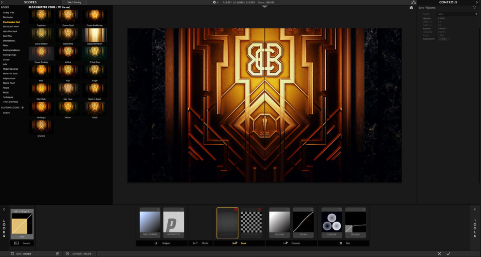Collapse the Controls panel with its chevron
This screenshot has height=257, width=481.
[x=476, y=2]
